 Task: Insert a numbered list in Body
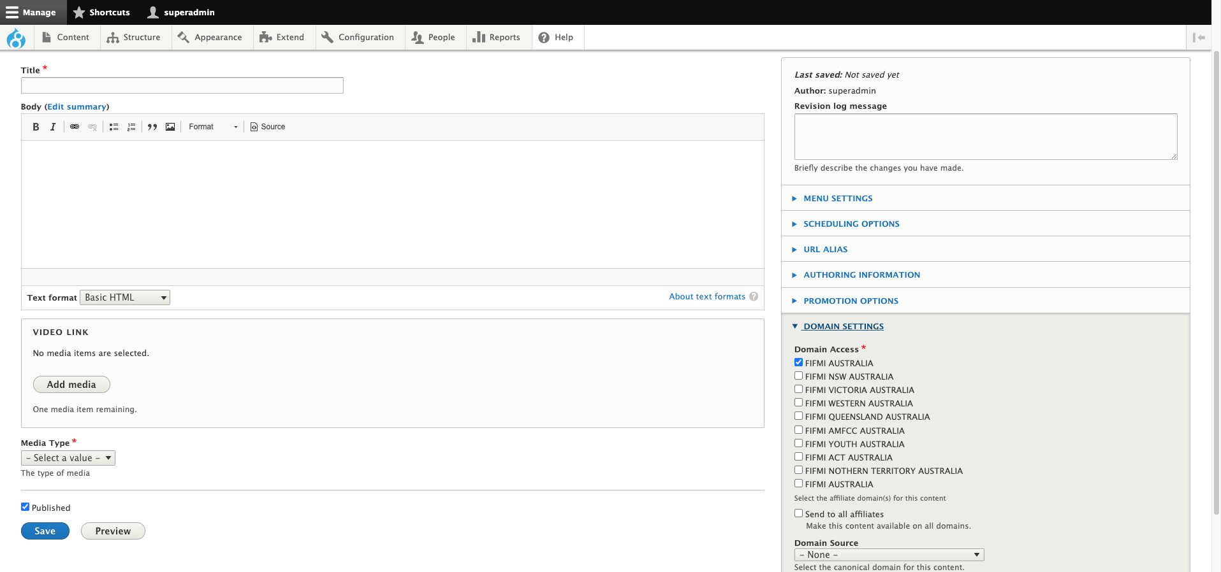coord(131,127)
